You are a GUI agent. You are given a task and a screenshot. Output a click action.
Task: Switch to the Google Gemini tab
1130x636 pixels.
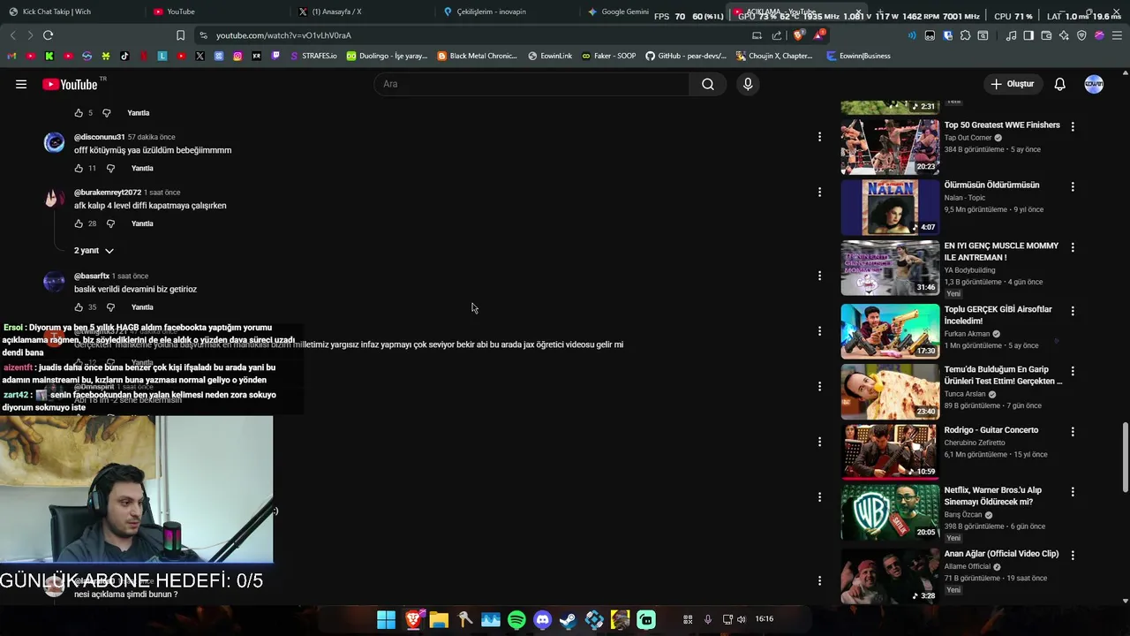618,11
